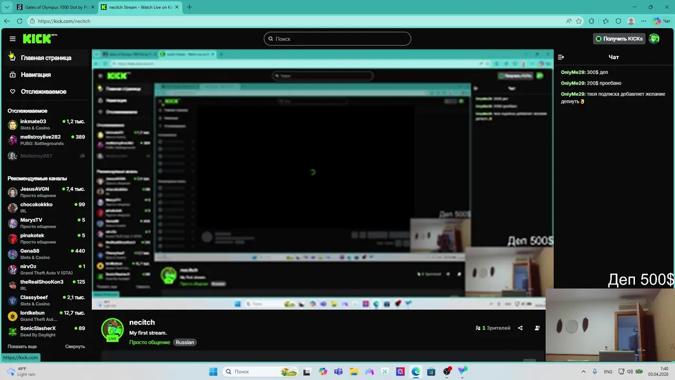The image size is (675, 380).
Task: Open Copilot from the taskbar
Action: [323, 372]
